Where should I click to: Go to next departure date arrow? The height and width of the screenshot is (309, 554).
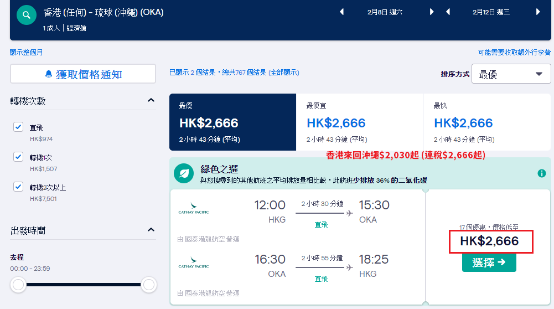click(x=431, y=12)
